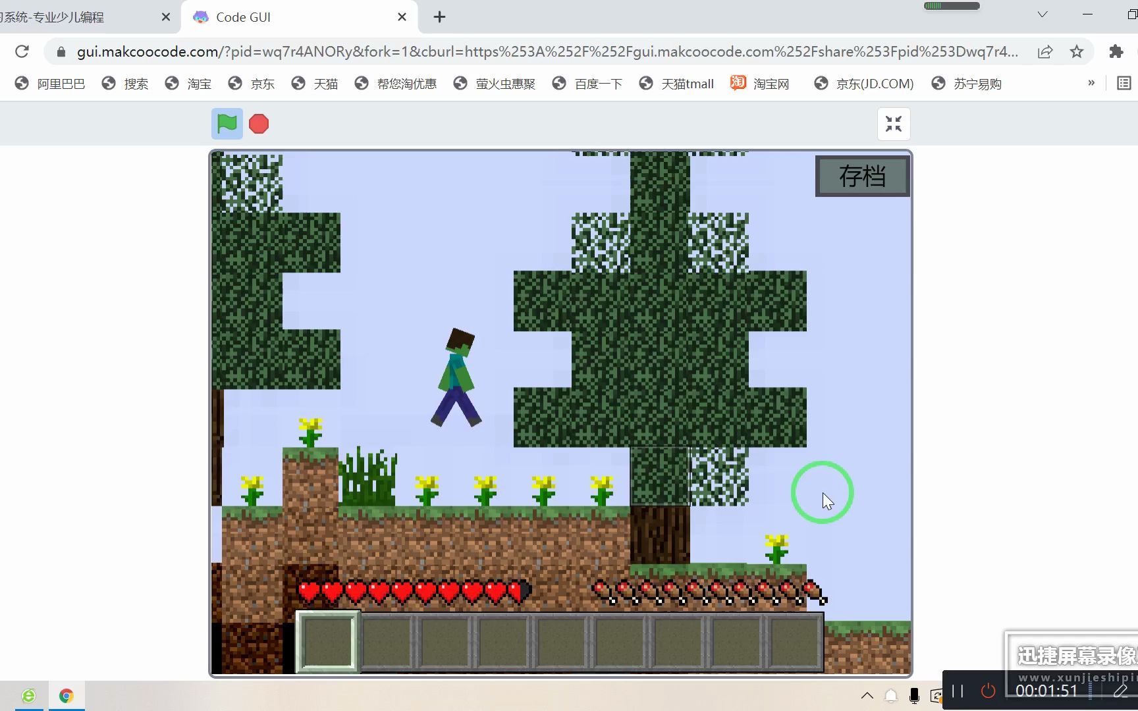Open the 苏宁易购 bookmark
1138x711 pixels.
point(967,84)
